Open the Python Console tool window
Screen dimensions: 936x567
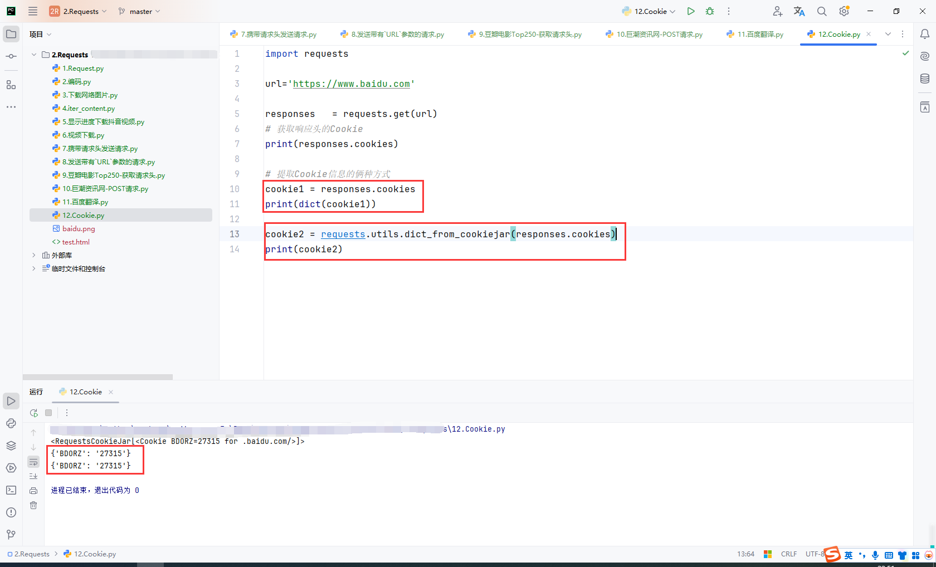tap(11, 423)
